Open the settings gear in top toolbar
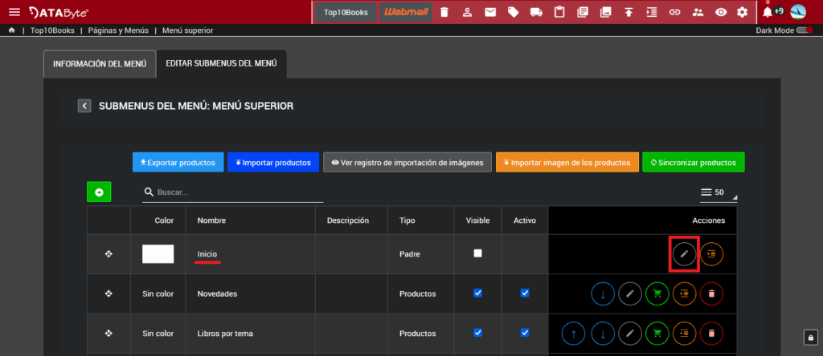Screen dimensions: 823x356 (742, 12)
